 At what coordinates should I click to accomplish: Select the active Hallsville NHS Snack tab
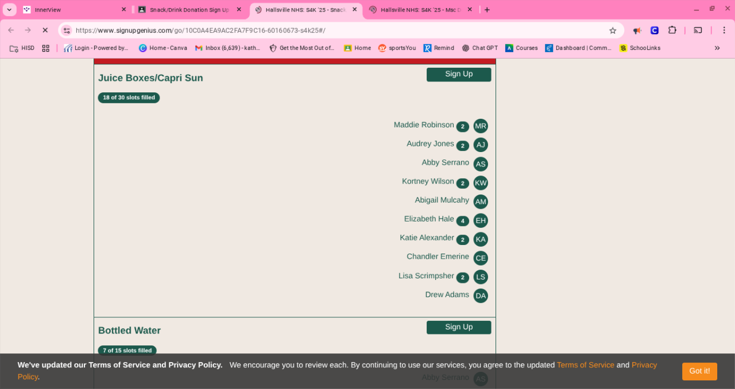click(x=305, y=10)
